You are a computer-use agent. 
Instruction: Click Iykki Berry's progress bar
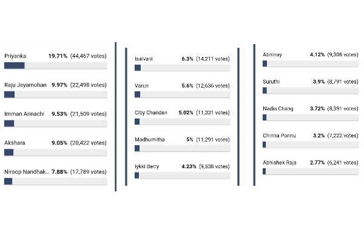pyautogui.click(x=182, y=175)
